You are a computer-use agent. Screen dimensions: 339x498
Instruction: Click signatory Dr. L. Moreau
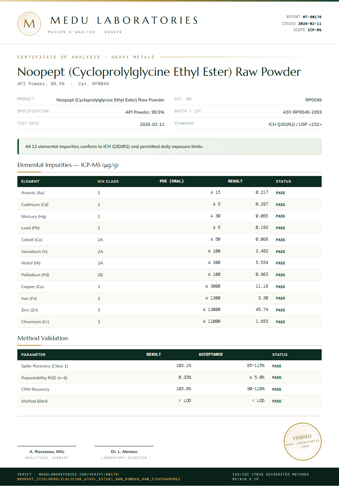(124, 451)
